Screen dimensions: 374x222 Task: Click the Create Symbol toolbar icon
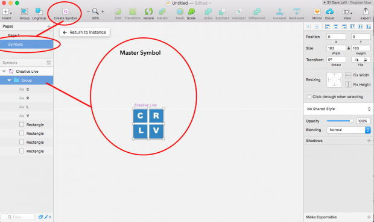pyautogui.click(x=66, y=11)
